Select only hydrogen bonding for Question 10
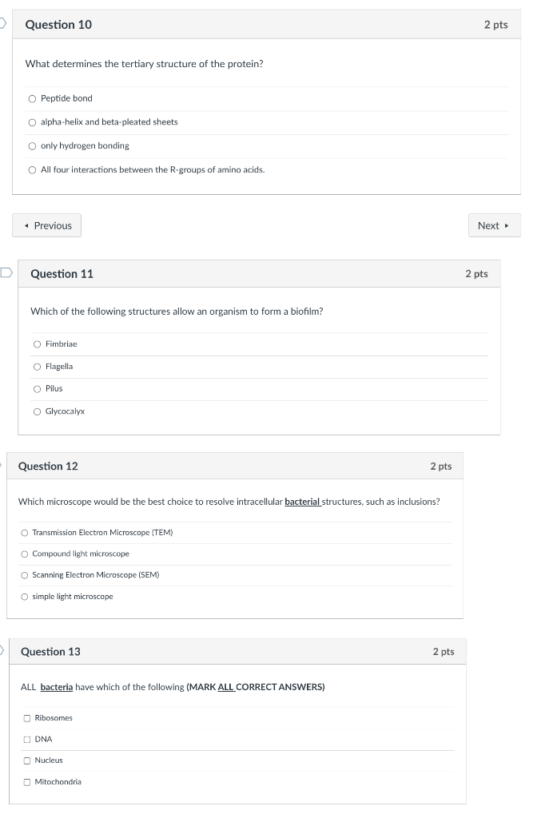Viewport: 553px width, 818px height. point(31,145)
